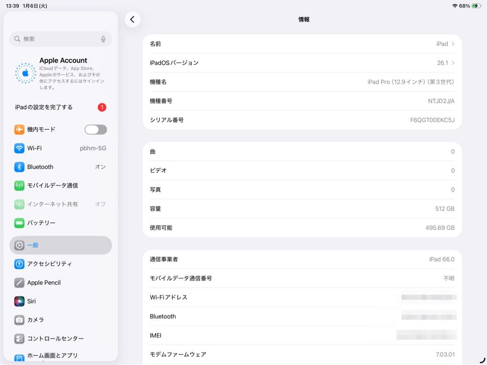Open Bluetooth settings via its icon

pos(19,167)
